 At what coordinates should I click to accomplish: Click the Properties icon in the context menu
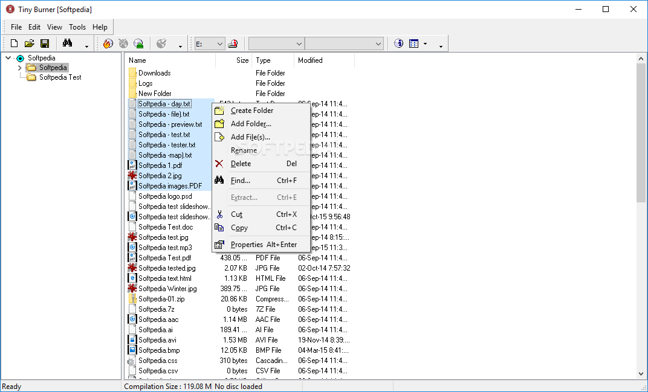coord(219,245)
